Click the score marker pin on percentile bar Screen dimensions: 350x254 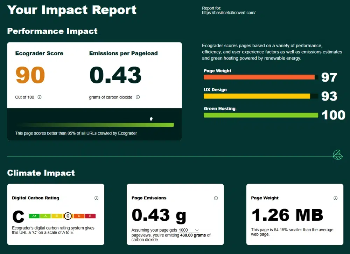(x=151, y=119)
